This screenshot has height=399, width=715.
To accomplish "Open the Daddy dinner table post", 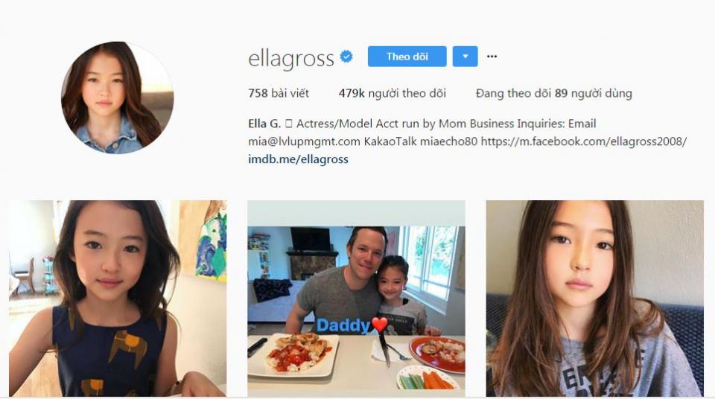I will tap(356, 299).
